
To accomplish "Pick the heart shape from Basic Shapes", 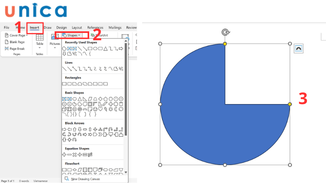I will coord(100,109).
